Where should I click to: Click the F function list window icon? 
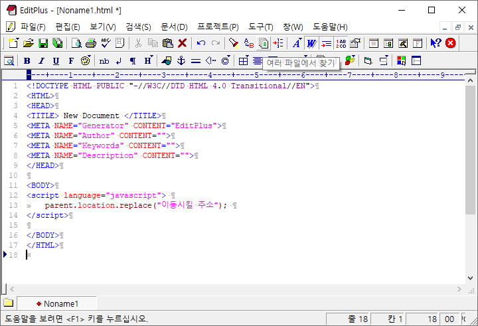418,43
